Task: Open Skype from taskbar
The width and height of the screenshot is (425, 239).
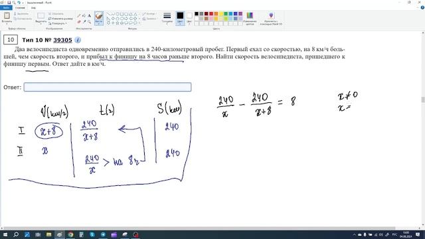Action: (x=92, y=234)
